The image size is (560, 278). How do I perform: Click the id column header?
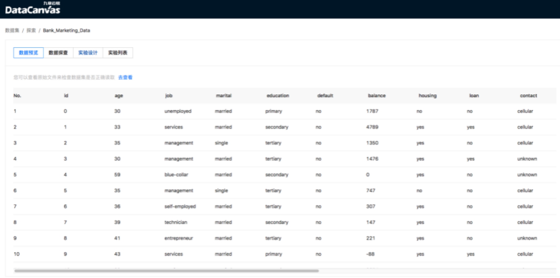coord(66,96)
